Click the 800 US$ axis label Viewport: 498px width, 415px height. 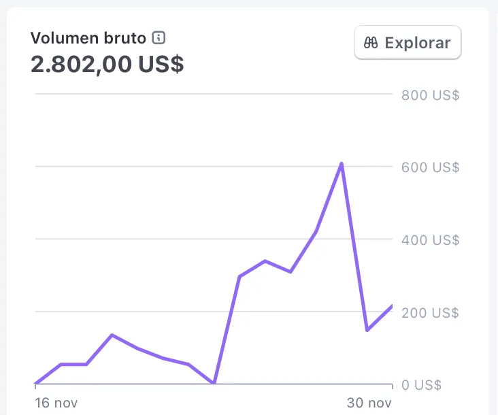[430, 95]
